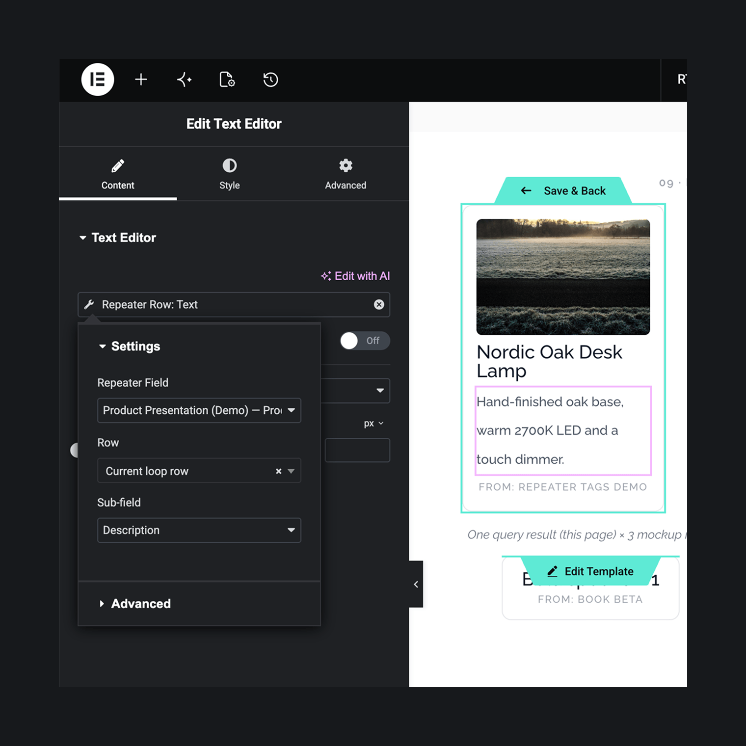Expand the Advanced section in the popup
The image size is (746, 746).
[x=135, y=604]
